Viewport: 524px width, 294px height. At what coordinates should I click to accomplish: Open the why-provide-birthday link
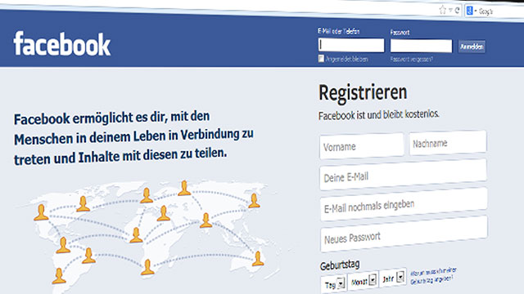click(x=433, y=276)
